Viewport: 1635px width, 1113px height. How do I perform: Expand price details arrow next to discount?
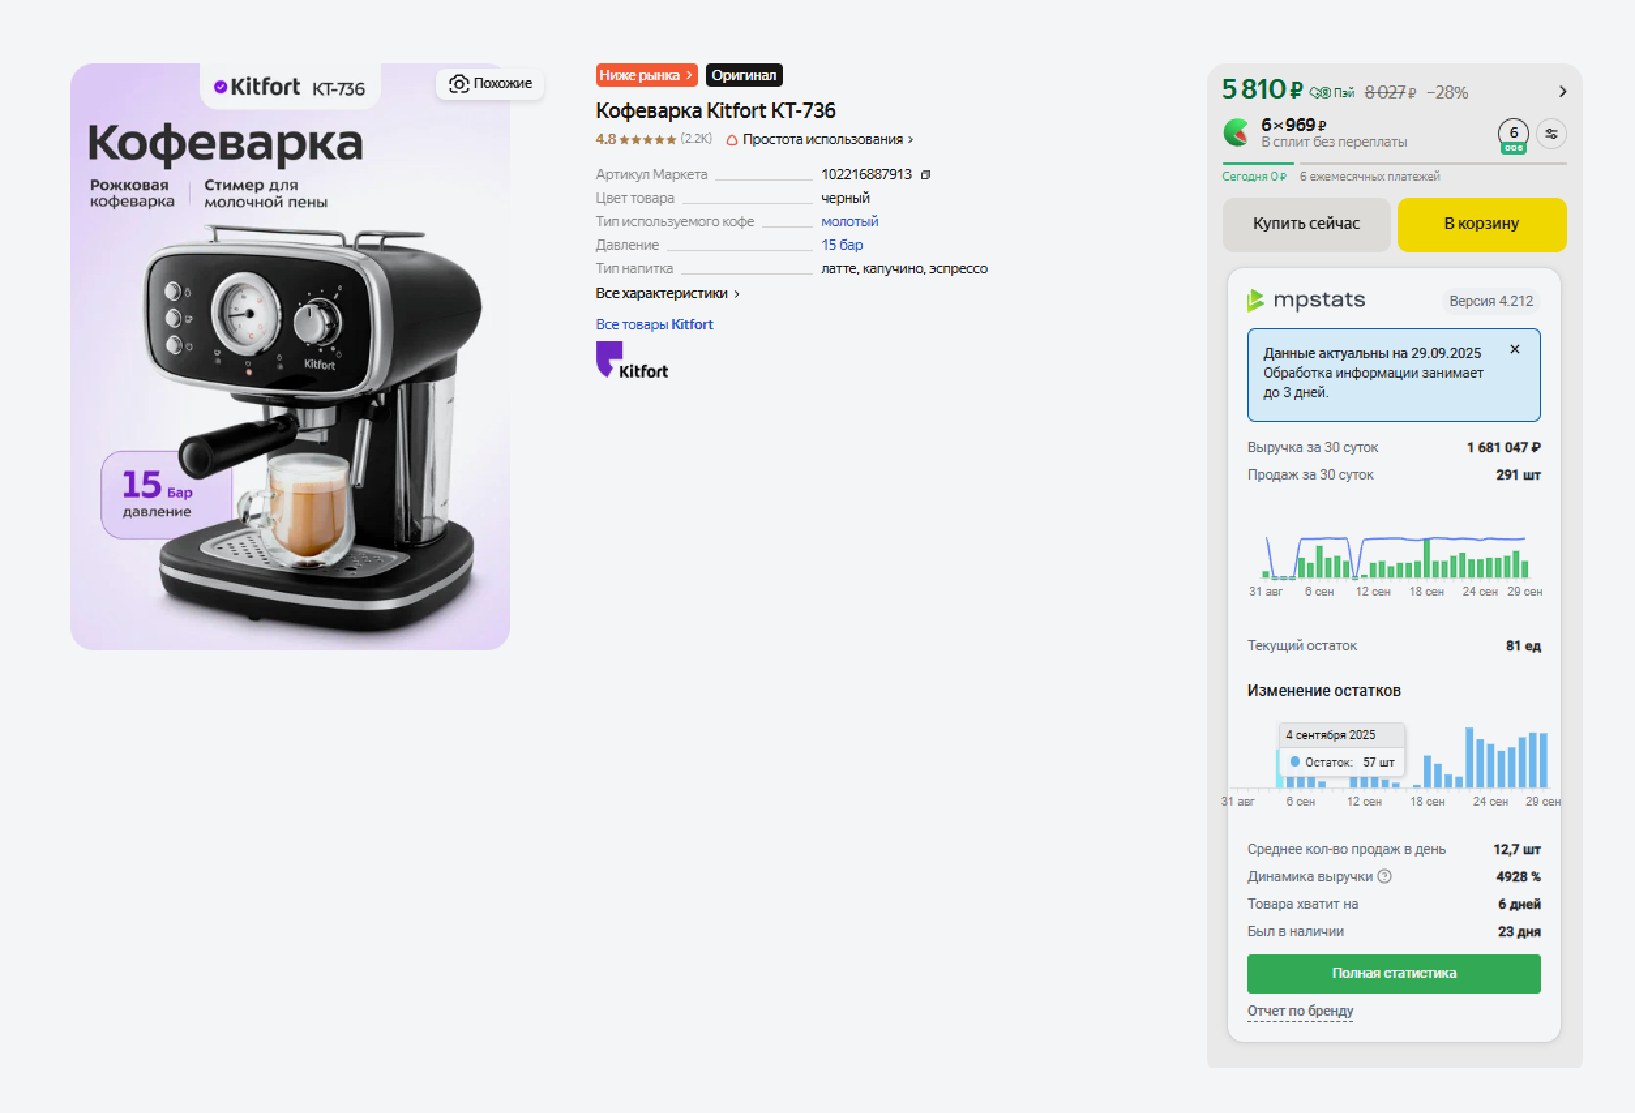pos(1563,92)
